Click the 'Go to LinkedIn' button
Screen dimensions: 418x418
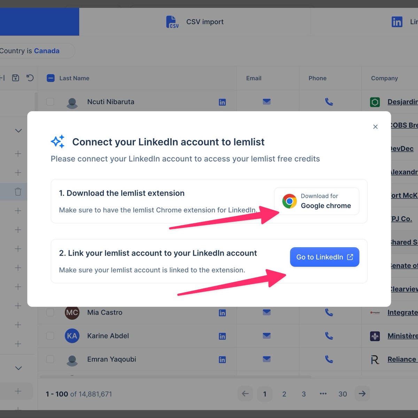[324, 257]
